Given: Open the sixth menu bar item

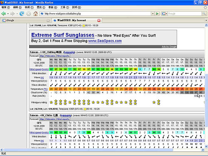Looking at the screenshot, I should 64,7.
